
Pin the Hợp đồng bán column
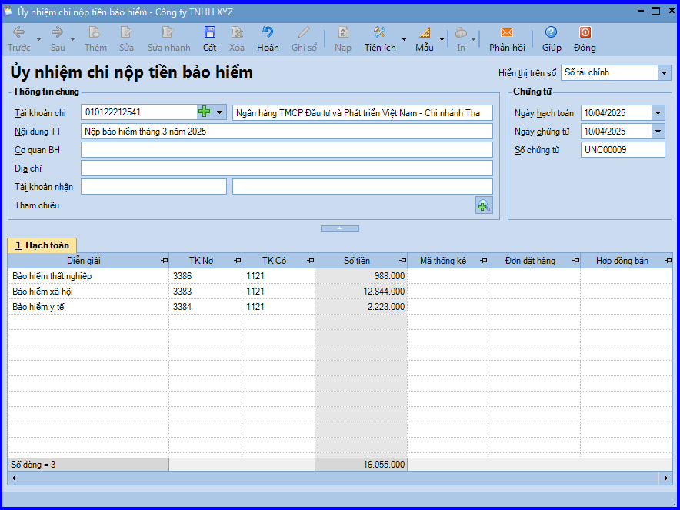coord(668,261)
